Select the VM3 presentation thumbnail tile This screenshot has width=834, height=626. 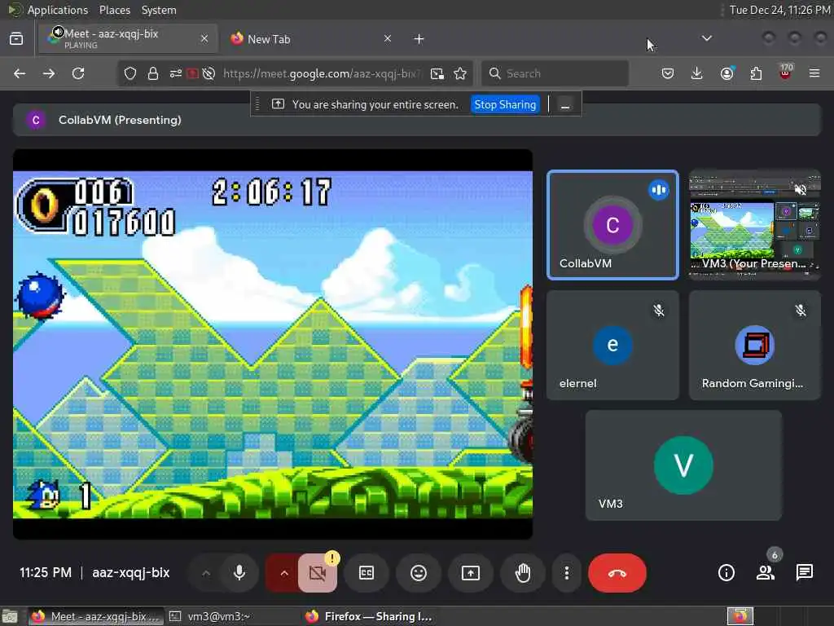(x=755, y=225)
